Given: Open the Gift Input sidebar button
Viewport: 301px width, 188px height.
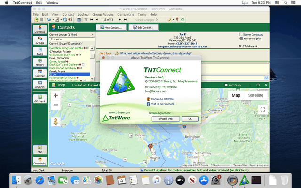Looking at the screenshot, I should pyautogui.click(x=40, y=99).
